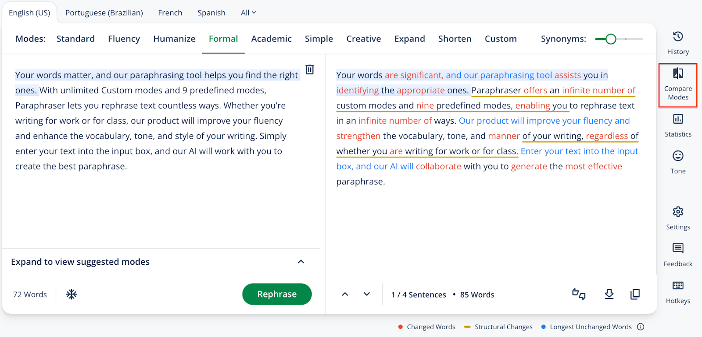Click the legend info icon

pos(641,327)
